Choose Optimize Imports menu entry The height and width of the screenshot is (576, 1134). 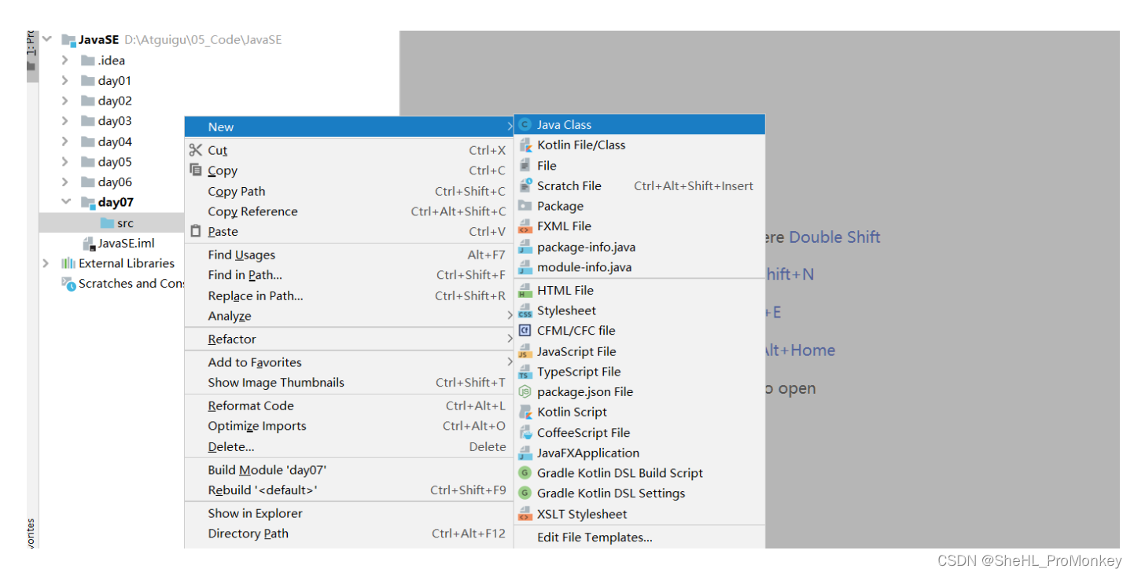click(x=349, y=426)
